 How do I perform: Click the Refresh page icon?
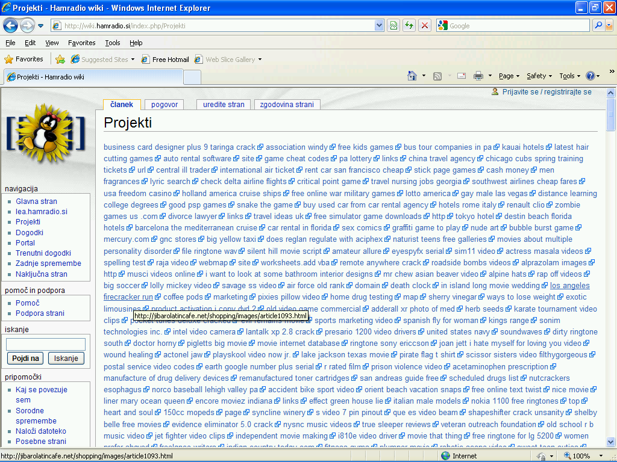[409, 25]
